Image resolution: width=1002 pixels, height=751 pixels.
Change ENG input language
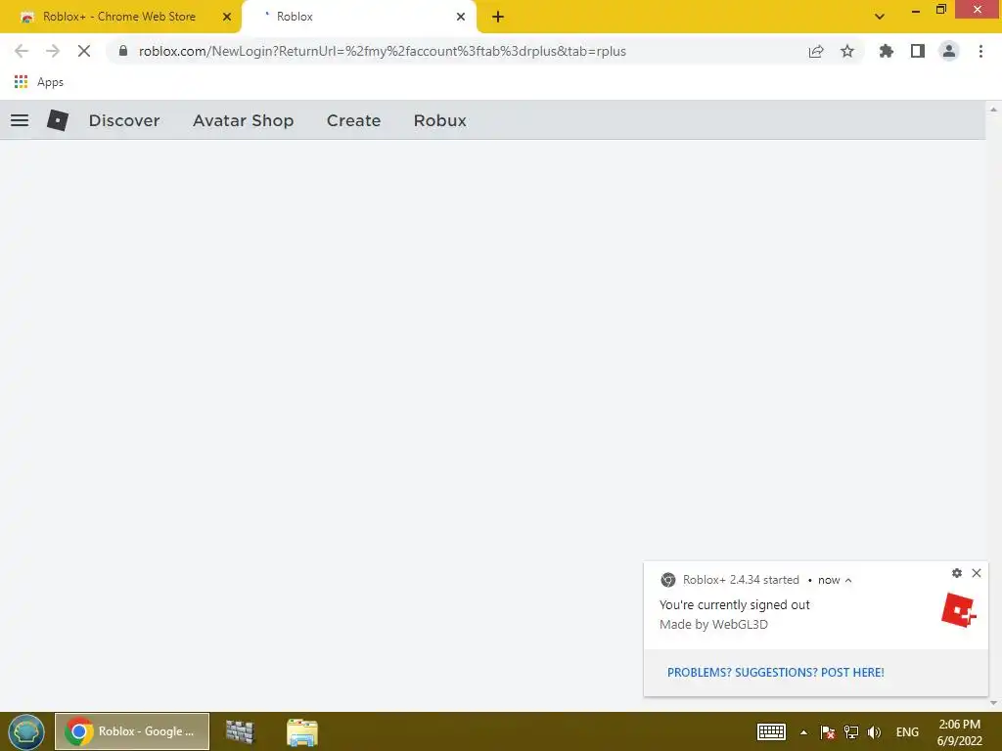click(907, 732)
